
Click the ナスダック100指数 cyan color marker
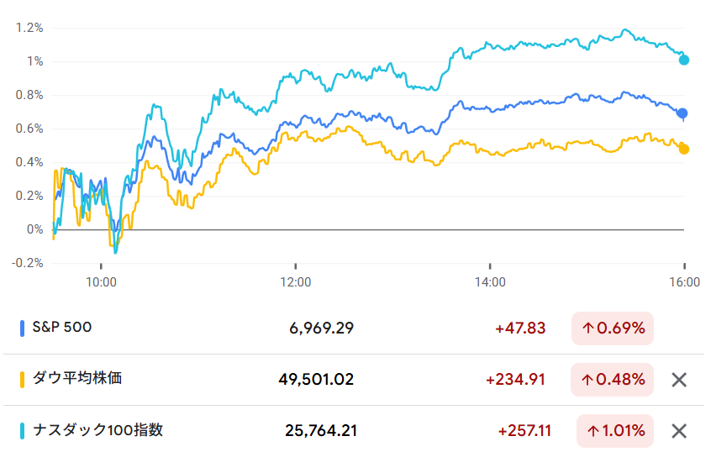pos(22,431)
